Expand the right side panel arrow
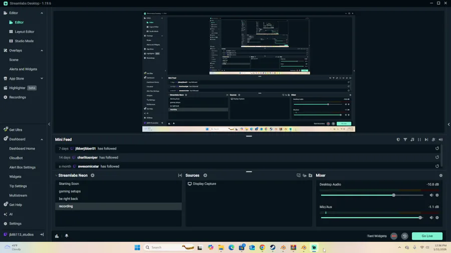Image resolution: width=451 pixels, height=253 pixels. point(448,124)
